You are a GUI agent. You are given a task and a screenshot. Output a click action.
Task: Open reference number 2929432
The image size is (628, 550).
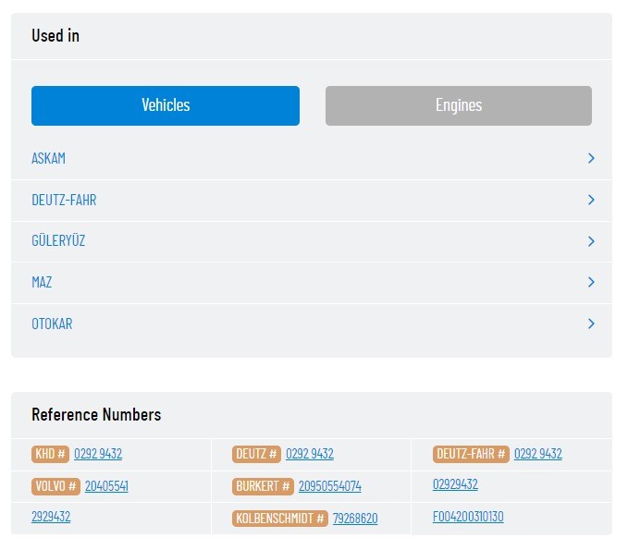point(51,517)
